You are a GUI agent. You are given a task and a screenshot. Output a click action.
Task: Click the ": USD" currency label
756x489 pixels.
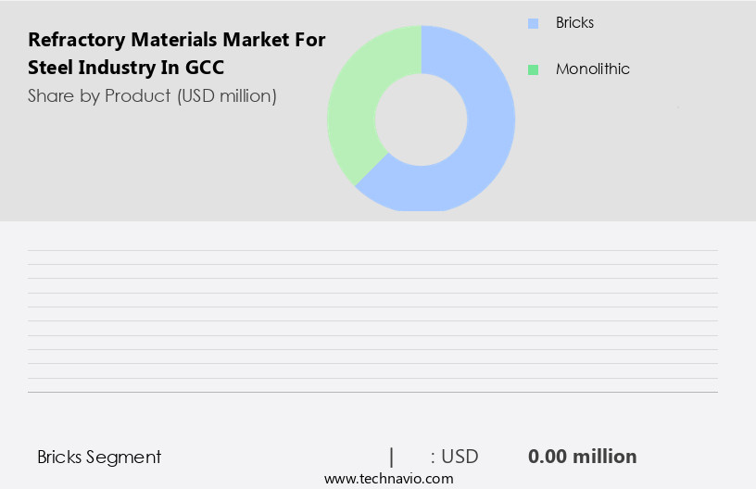pyautogui.click(x=454, y=457)
